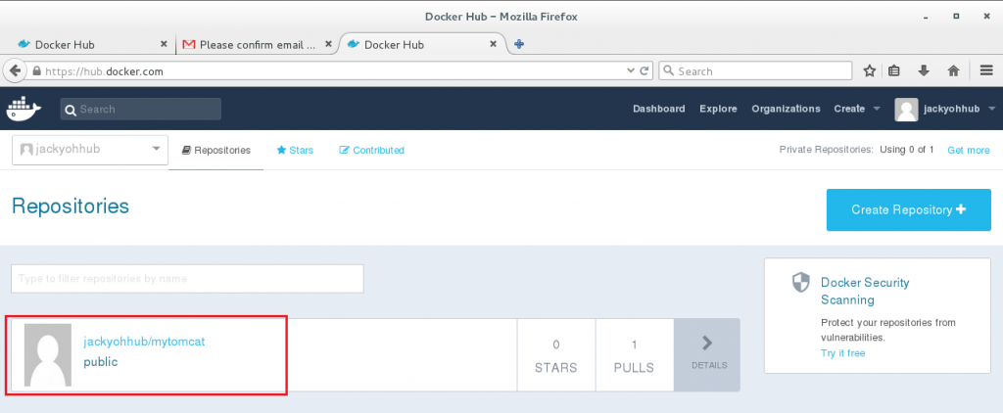
Task: Click the user avatar in navbar
Action: tap(906, 110)
